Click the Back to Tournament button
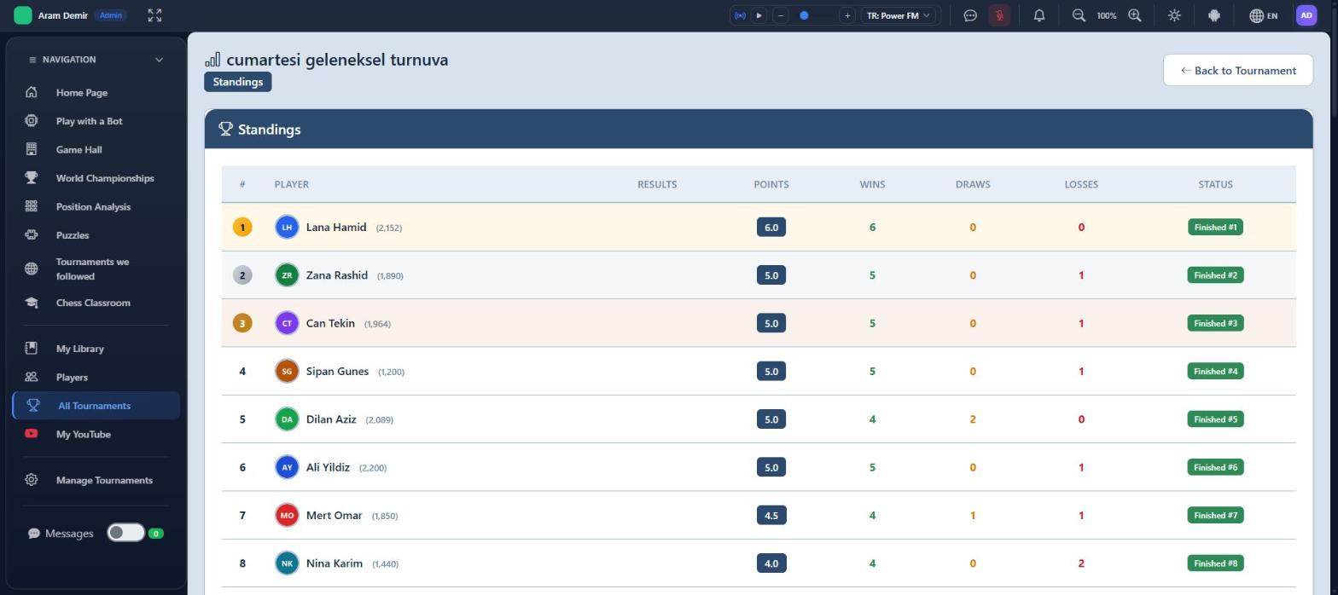This screenshot has height=595, width=1338. (1237, 70)
